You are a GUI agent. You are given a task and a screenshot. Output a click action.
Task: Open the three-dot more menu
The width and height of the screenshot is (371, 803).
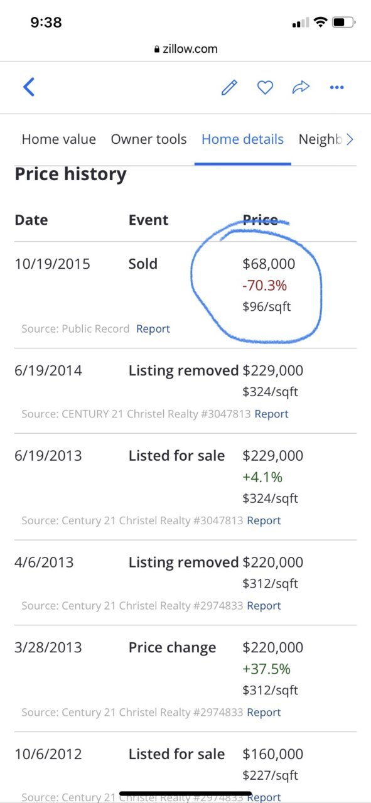(337, 87)
